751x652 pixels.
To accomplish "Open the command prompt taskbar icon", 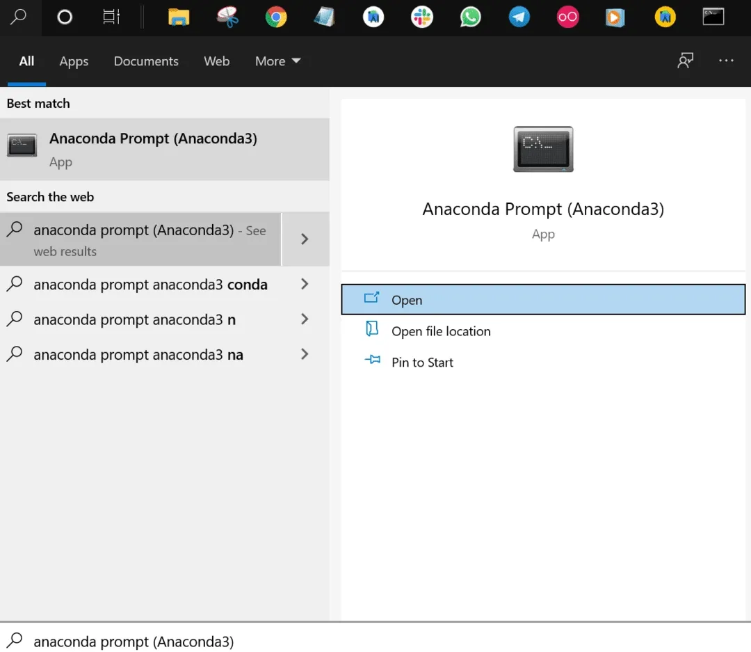I will [x=713, y=17].
